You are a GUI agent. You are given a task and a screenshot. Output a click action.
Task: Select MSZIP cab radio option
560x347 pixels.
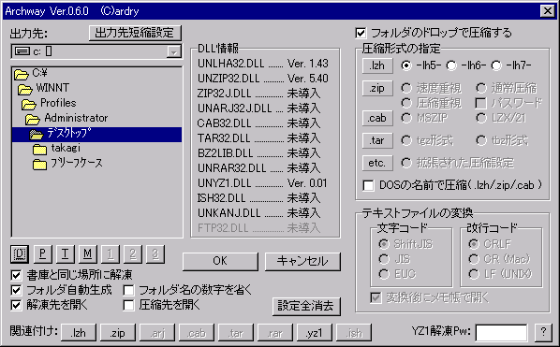pos(424,118)
